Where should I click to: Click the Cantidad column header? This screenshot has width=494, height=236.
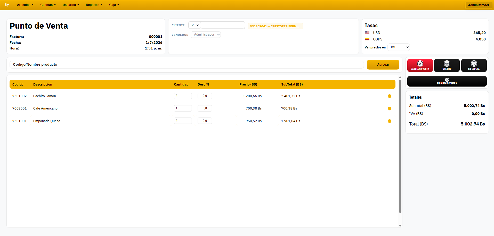point(181,85)
